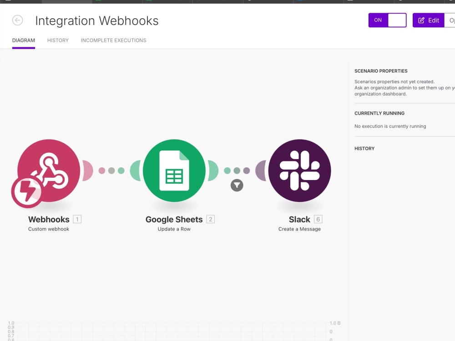Click the connector dots between Sheets and Slack
The width and height of the screenshot is (455, 341).
237,170
